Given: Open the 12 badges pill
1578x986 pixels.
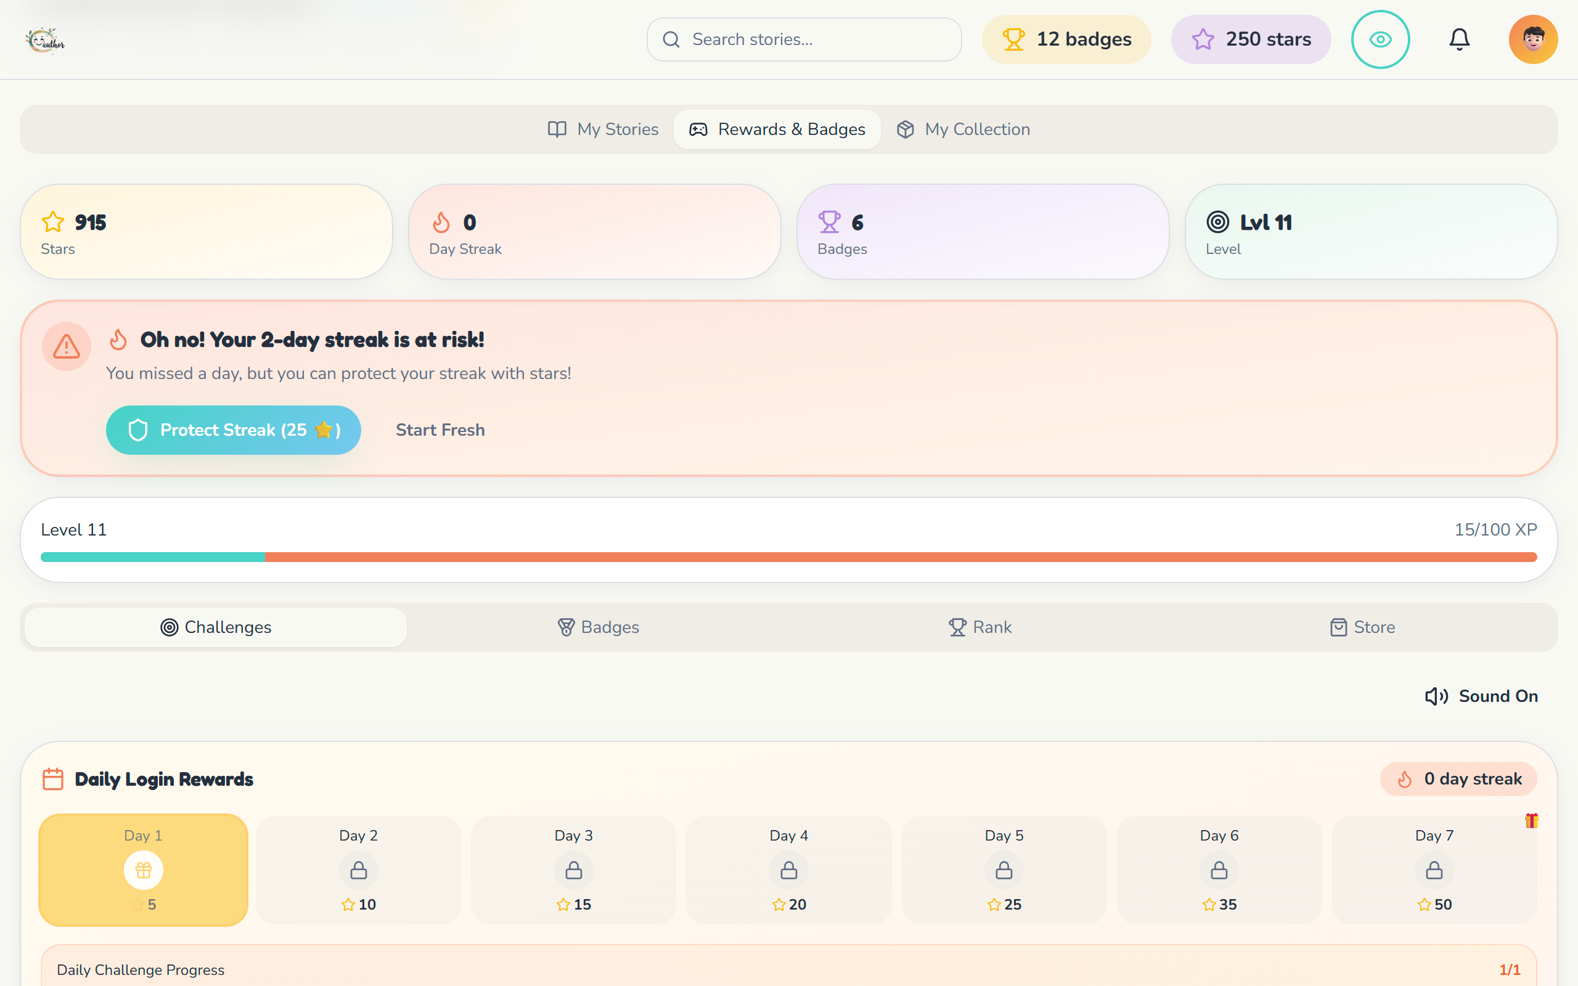Looking at the screenshot, I should pos(1066,40).
